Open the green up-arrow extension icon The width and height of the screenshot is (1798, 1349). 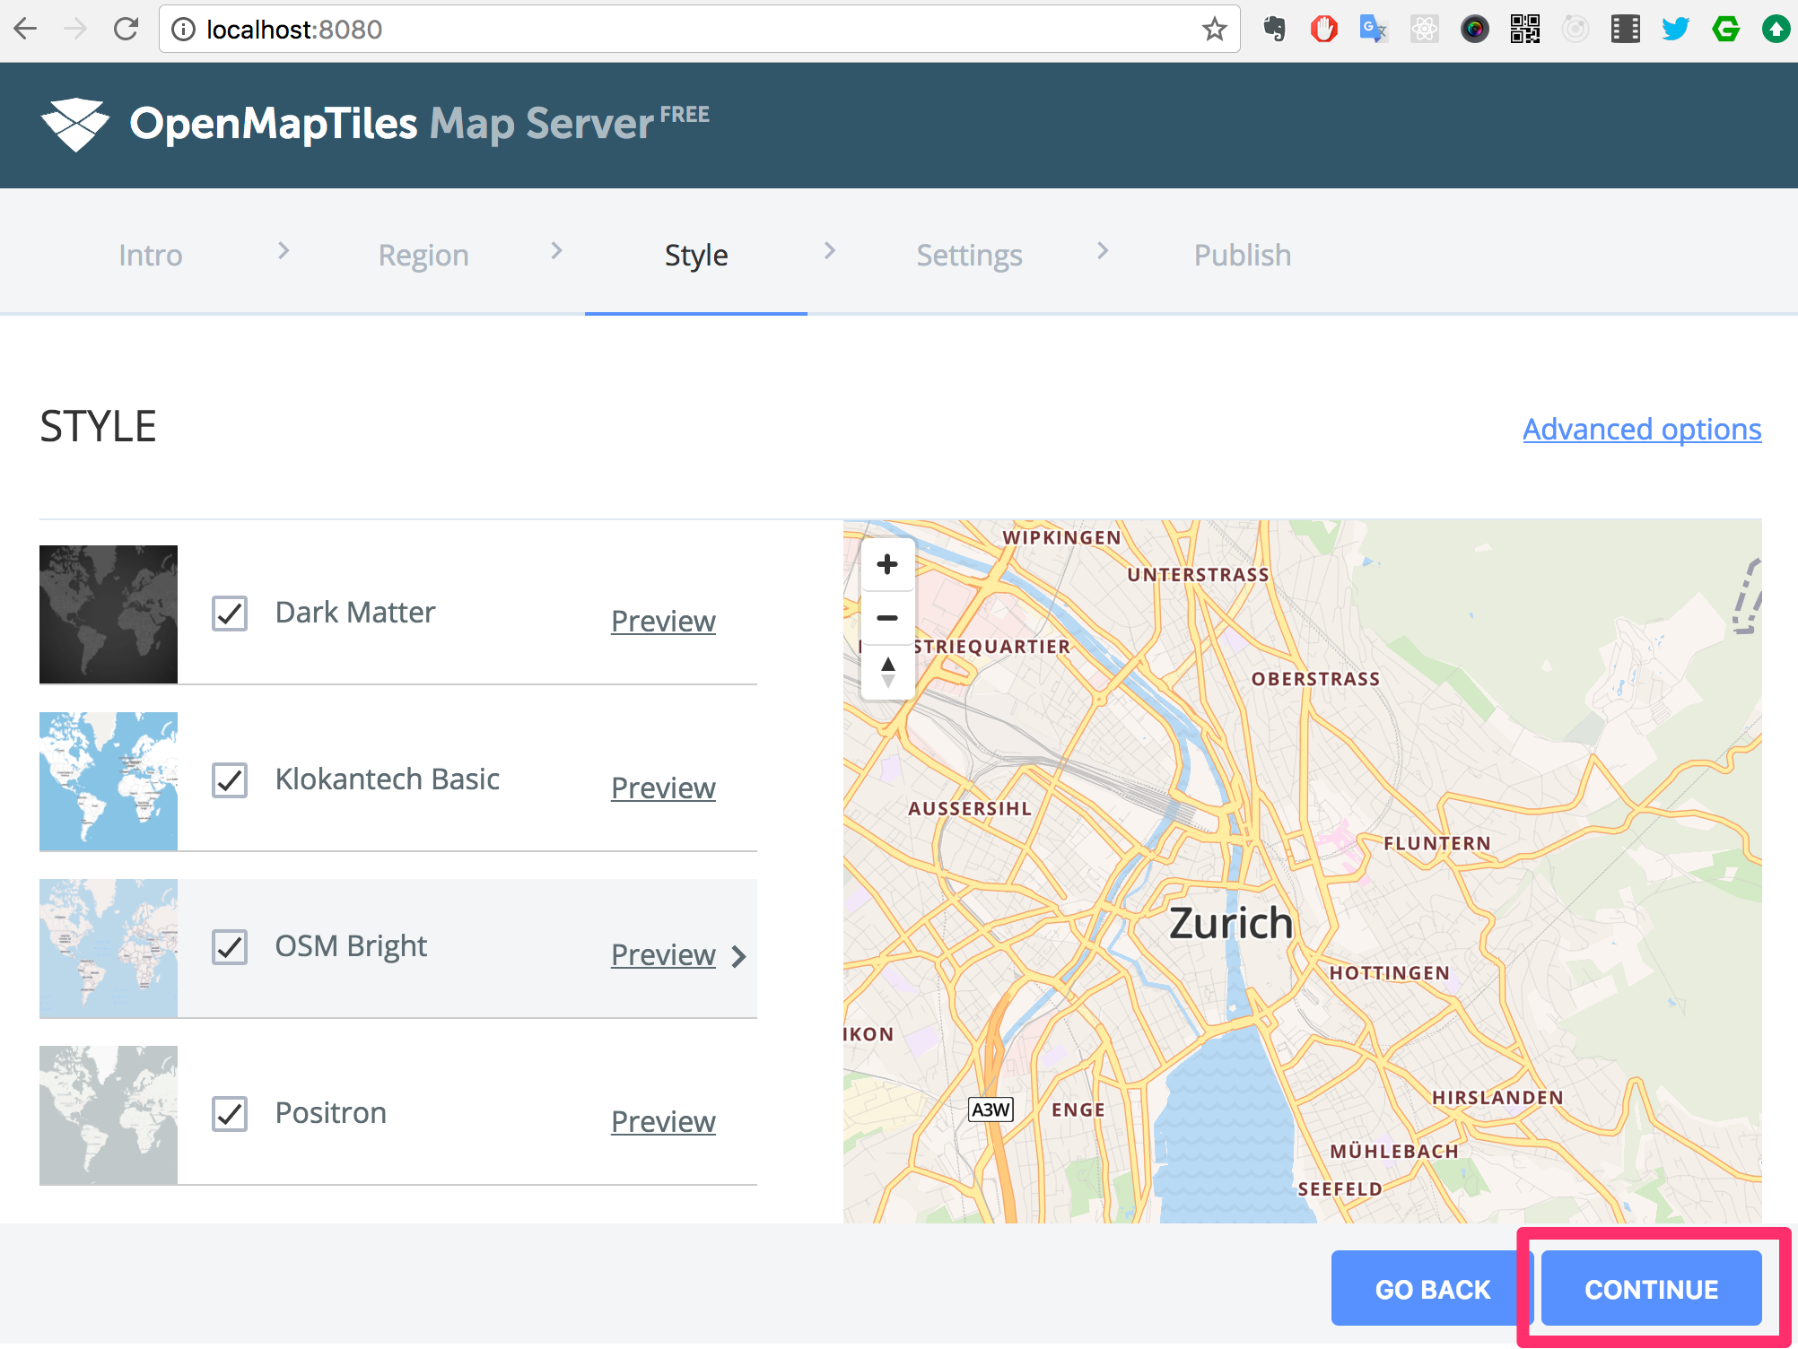pos(1776,30)
